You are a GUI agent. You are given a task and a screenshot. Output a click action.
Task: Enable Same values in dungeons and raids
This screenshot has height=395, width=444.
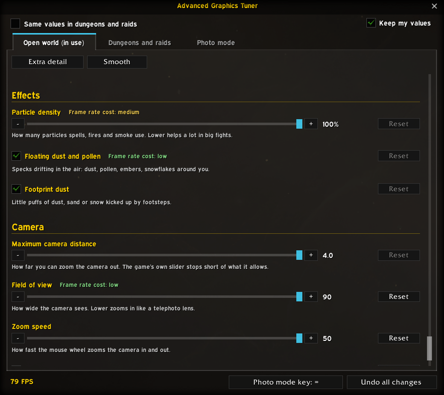[x=16, y=24]
